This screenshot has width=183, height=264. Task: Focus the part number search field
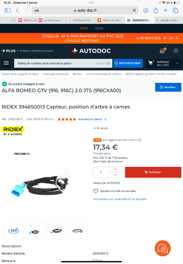pos(63,63)
